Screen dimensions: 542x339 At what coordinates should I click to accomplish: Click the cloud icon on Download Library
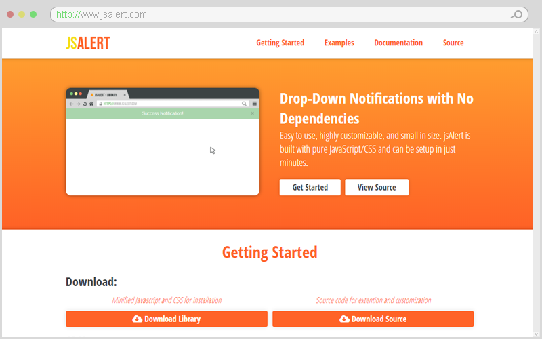click(138, 319)
